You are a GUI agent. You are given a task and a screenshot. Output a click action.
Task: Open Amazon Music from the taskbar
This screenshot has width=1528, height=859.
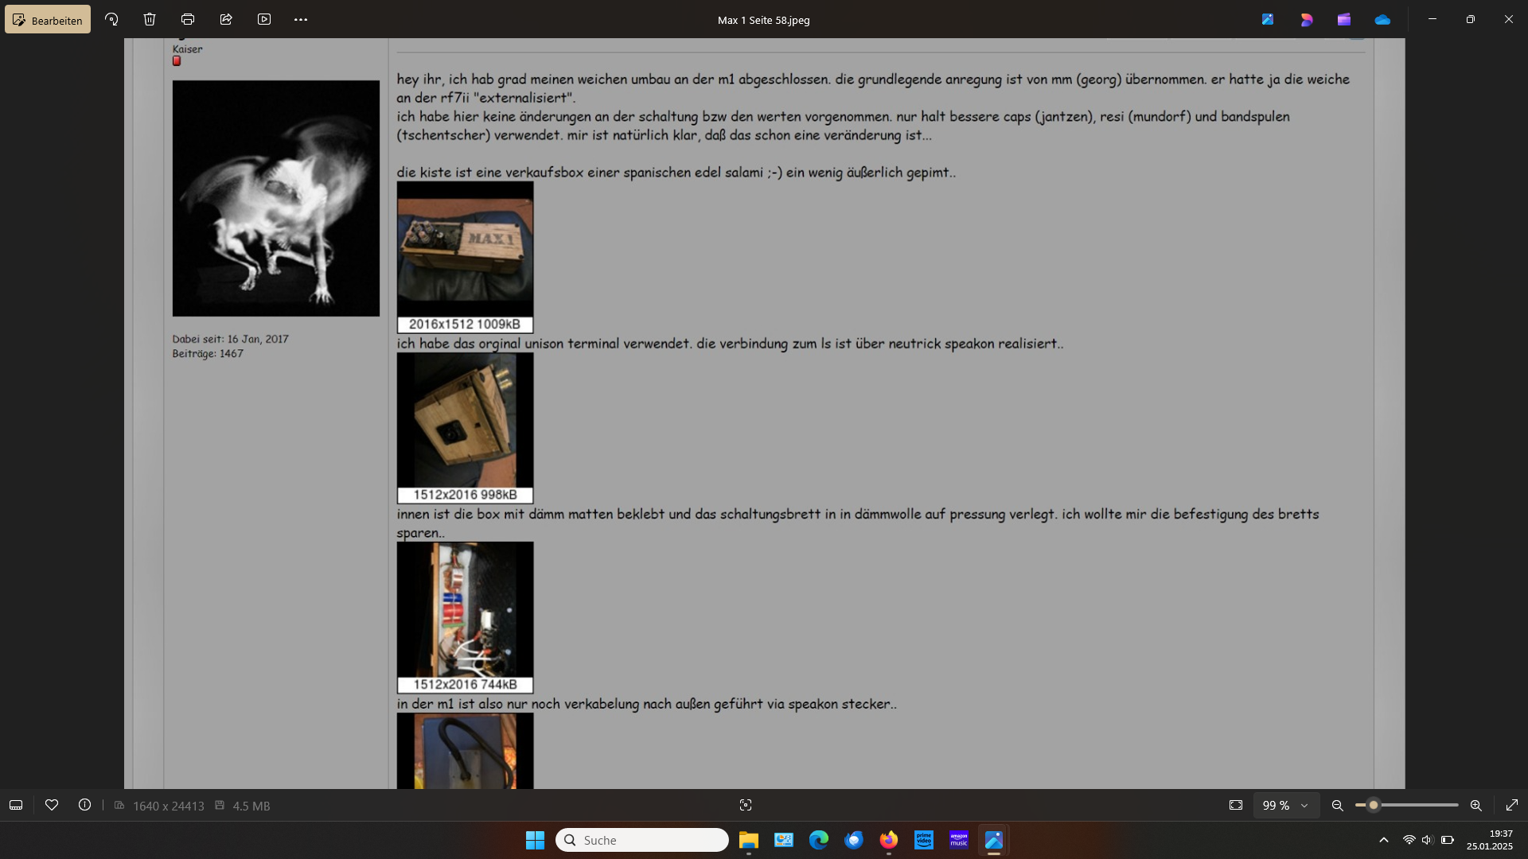(959, 840)
